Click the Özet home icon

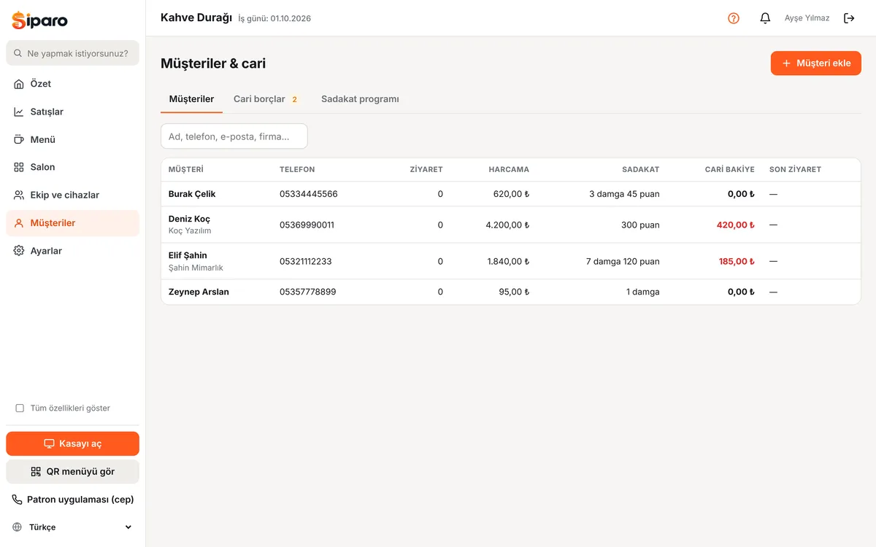(19, 84)
